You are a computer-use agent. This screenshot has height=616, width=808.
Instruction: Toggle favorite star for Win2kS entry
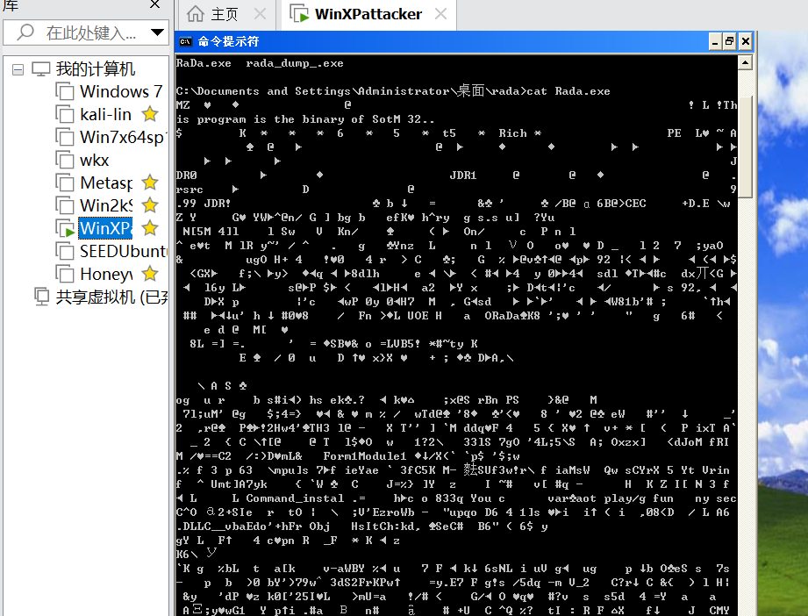tap(150, 205)
